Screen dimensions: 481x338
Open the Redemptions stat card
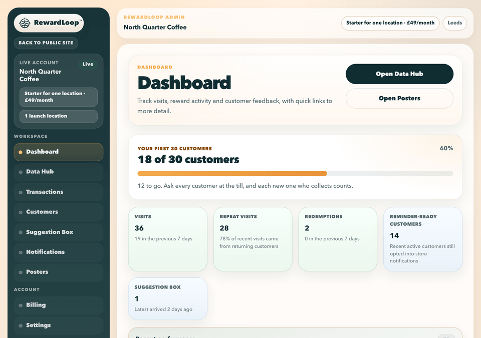(x=338, y=239)
